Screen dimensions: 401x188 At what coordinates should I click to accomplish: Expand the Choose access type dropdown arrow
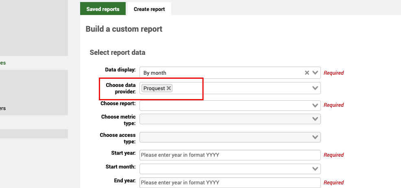click(315, 137)
